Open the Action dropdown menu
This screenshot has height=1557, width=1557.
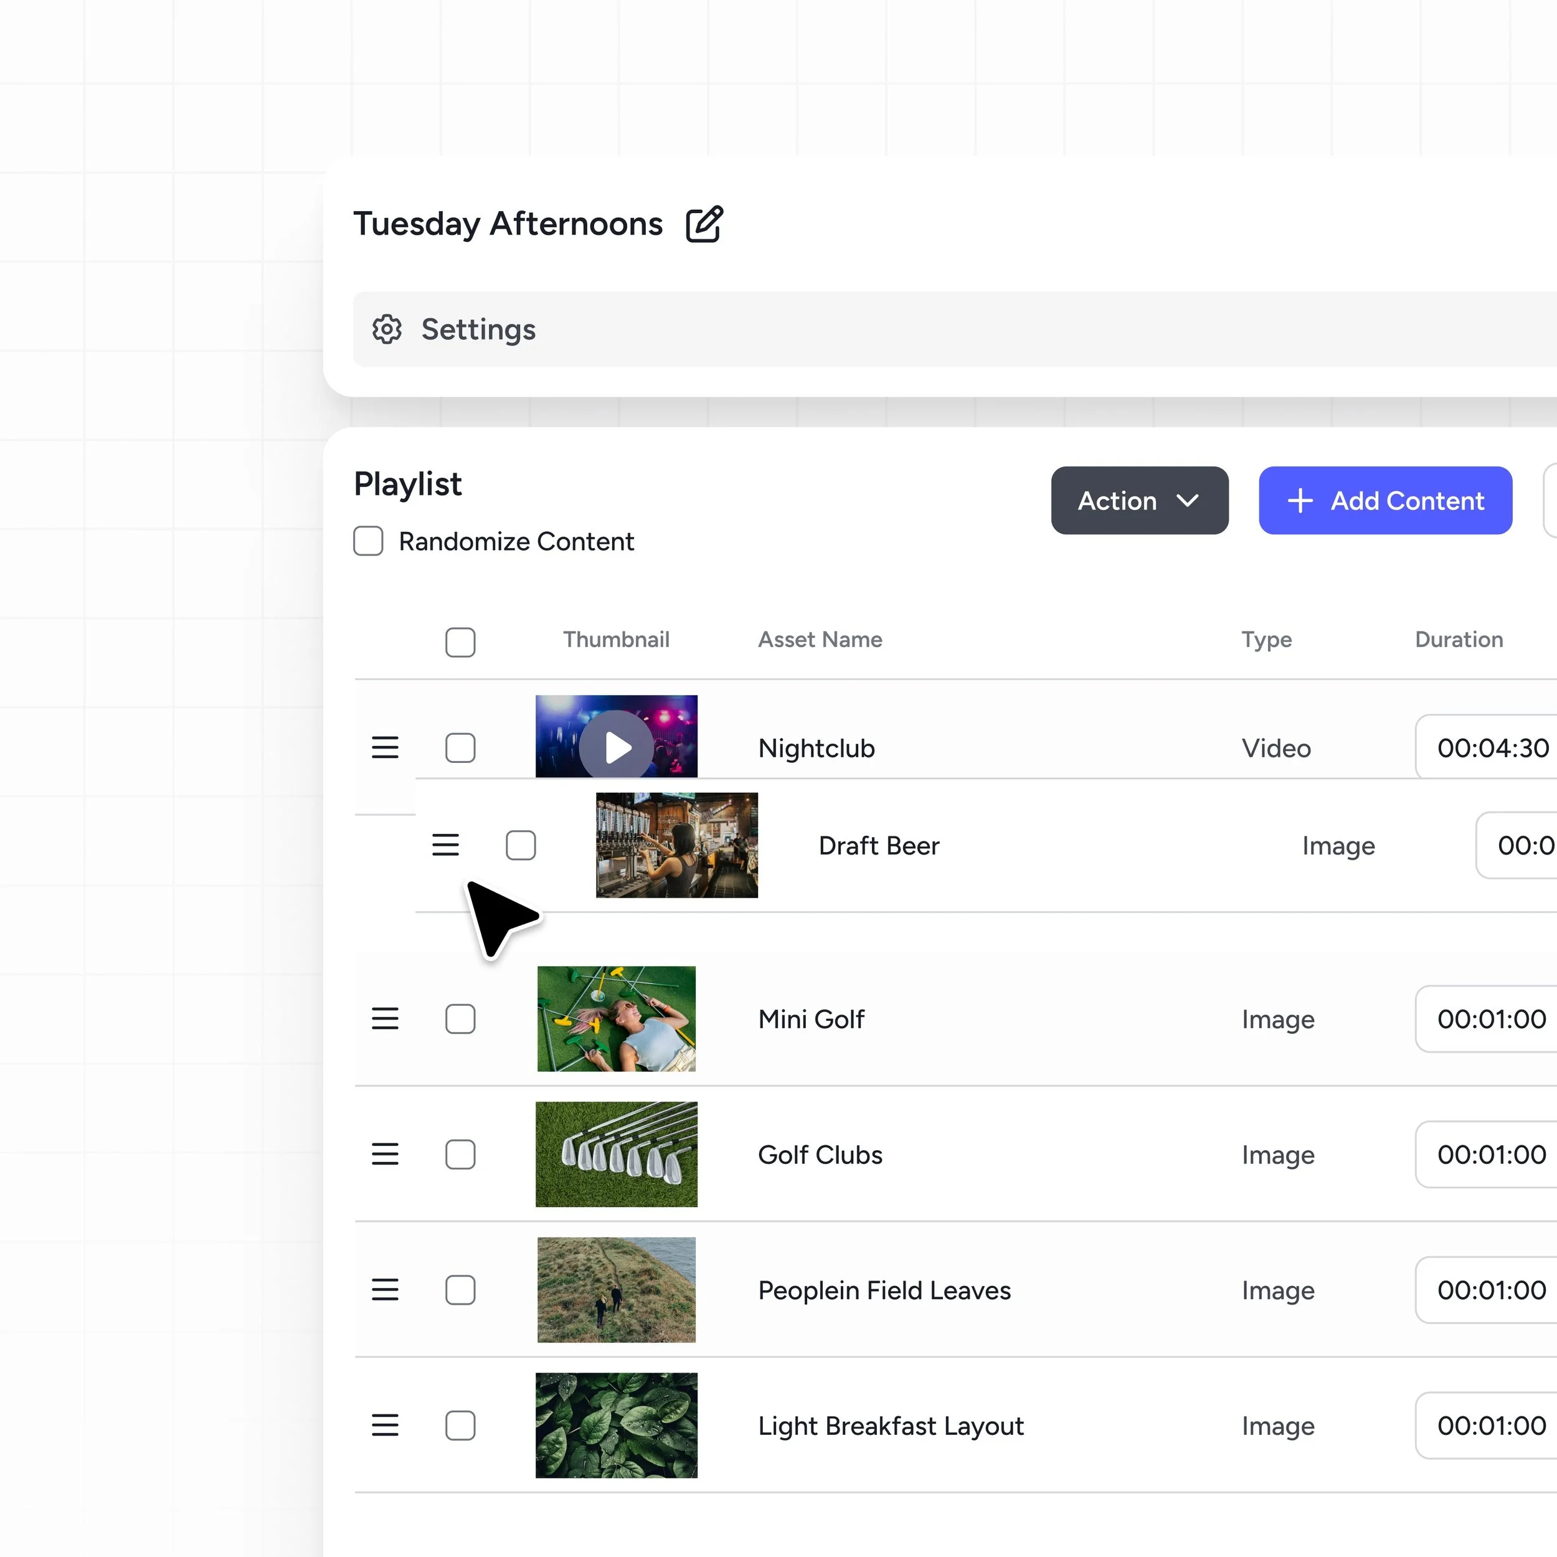click(1138, 501)
